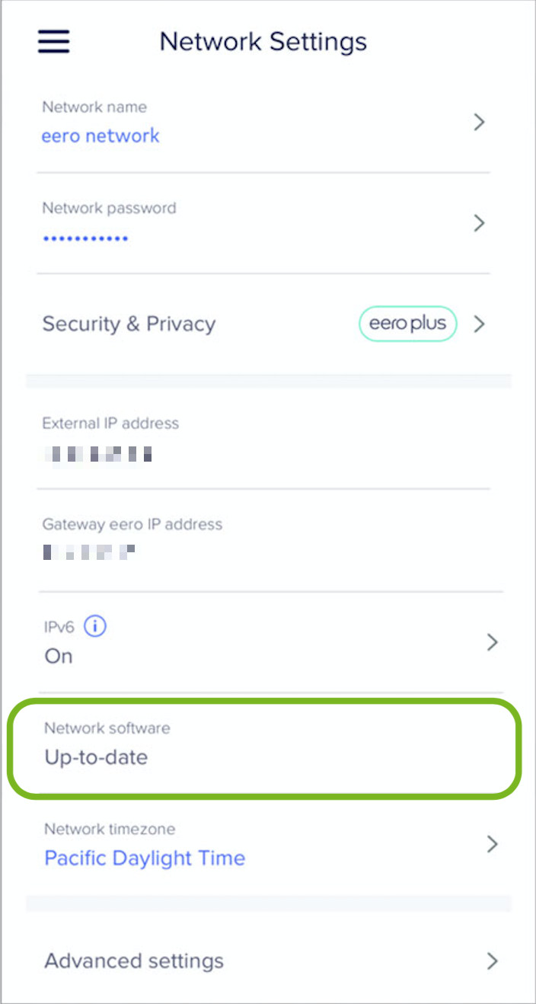Open Advanced settings
The width and height of the screenshot is (536, 1004).
(x=133, y=961)
